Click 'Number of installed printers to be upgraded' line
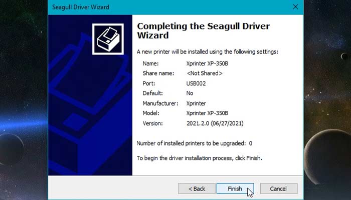Screen dimensions: 351x200 195,143
